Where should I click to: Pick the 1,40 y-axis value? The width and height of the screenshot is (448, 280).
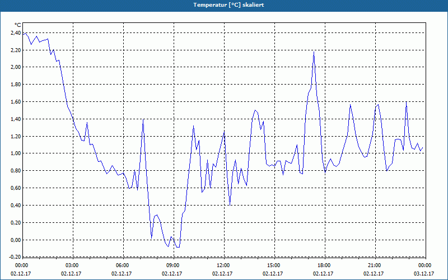point(16,119)
